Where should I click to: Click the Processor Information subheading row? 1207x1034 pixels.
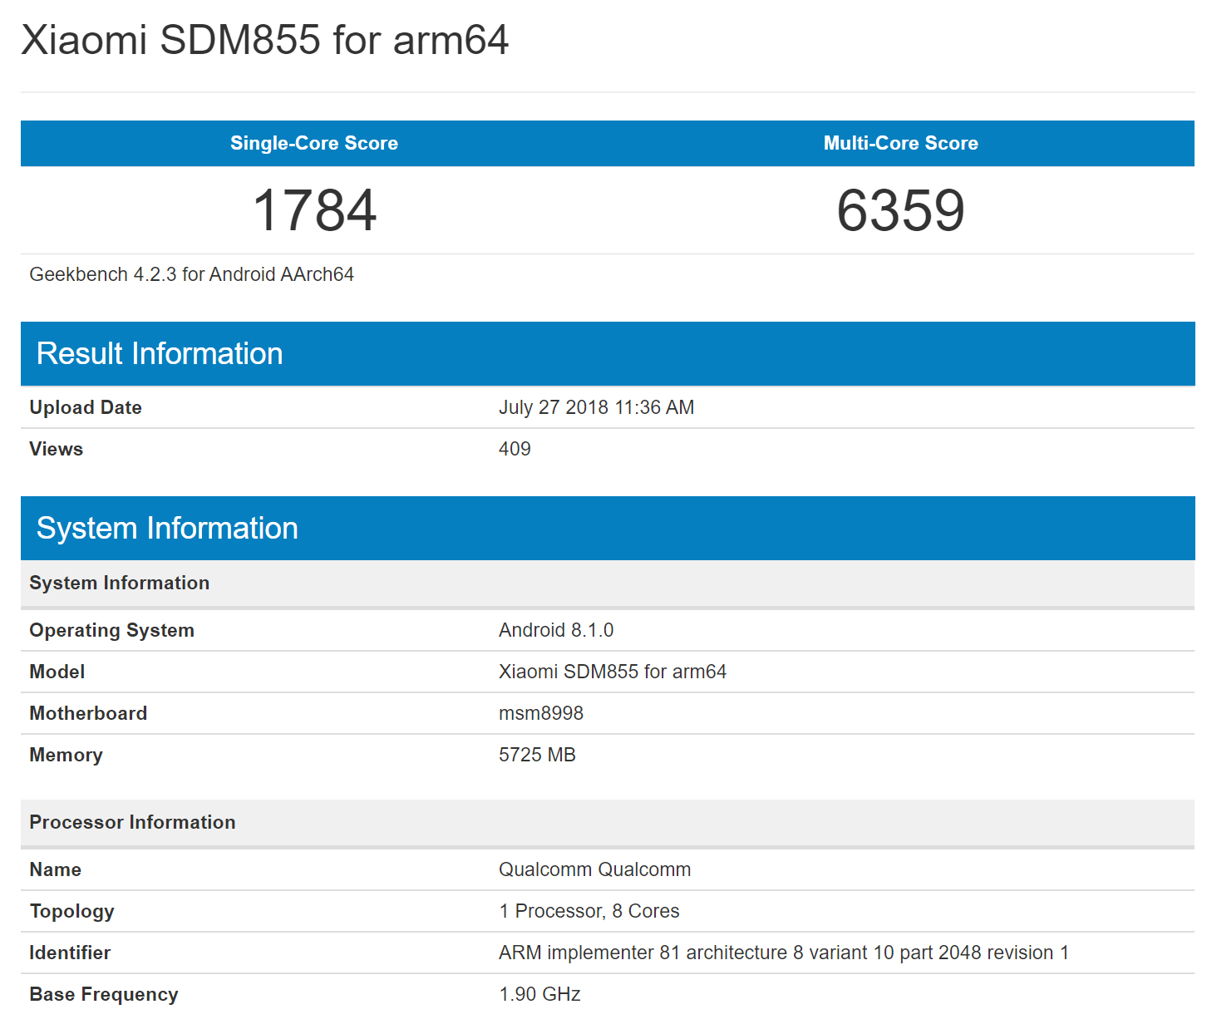[x=132, y=822]
